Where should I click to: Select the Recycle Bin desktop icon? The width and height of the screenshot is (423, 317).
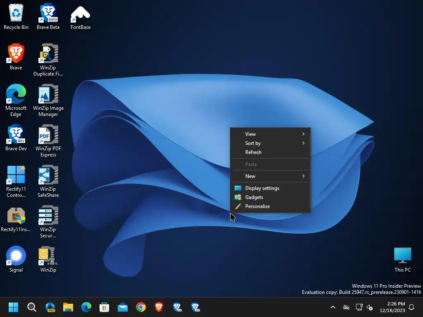point(16,17)
